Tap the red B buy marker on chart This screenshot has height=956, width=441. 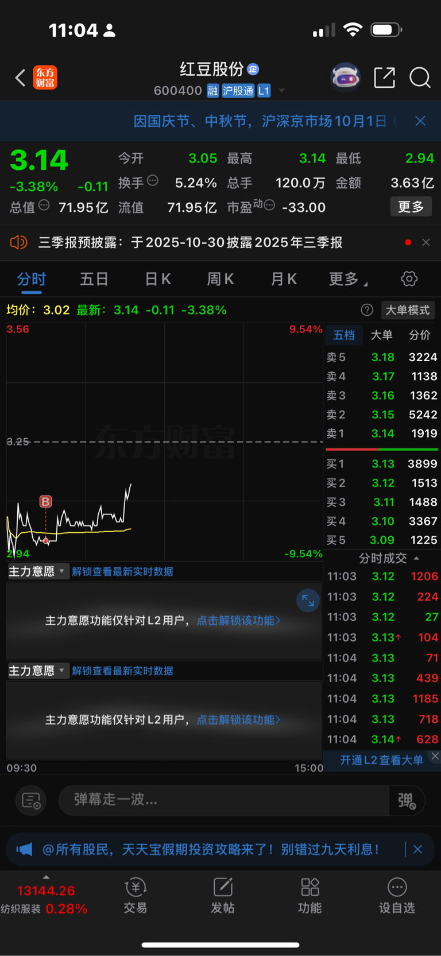tap(45, 502)
